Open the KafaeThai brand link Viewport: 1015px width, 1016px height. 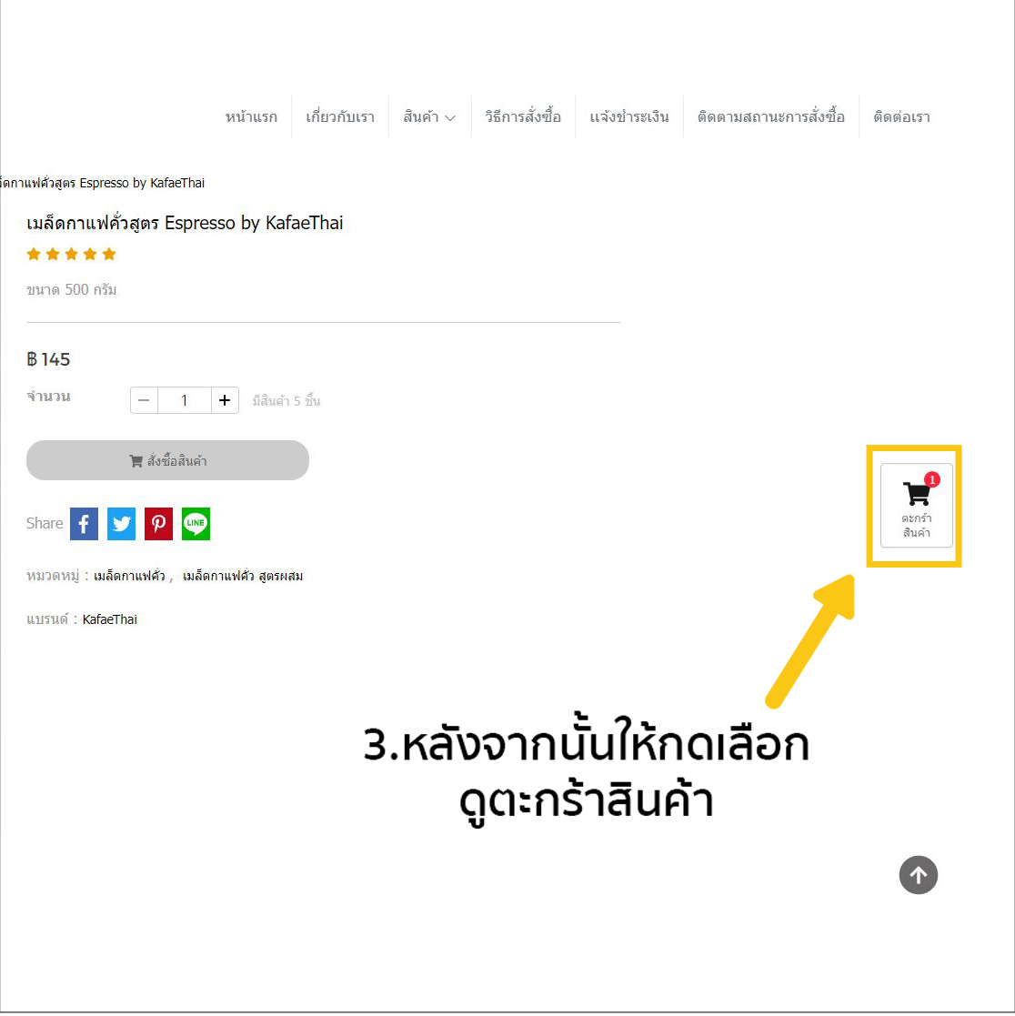(x=109, y=619)
